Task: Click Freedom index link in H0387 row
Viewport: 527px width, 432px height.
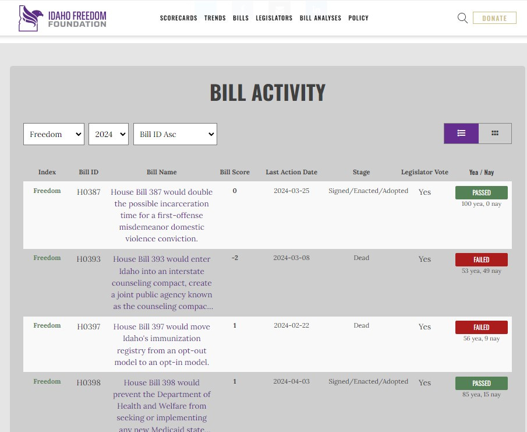Action: (x=47, y=191)
